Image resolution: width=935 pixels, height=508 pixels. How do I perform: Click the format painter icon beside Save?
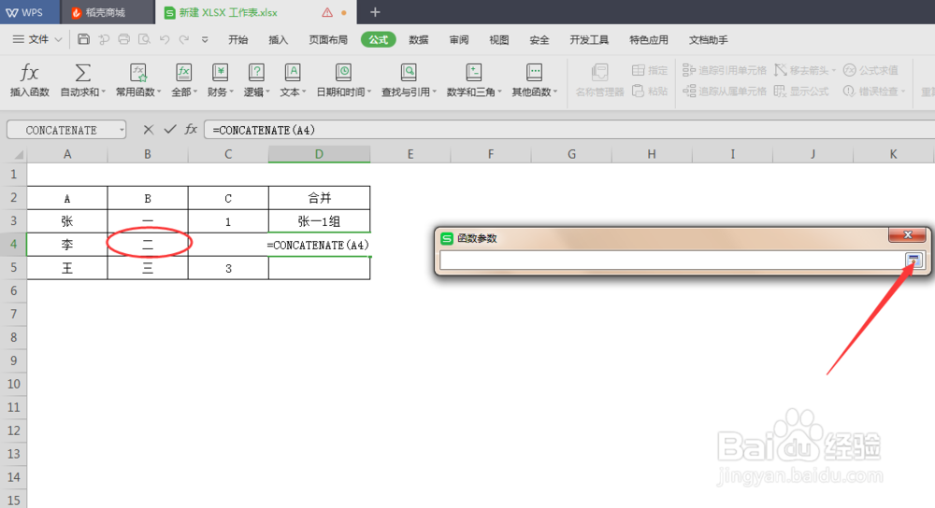(104, 39)
